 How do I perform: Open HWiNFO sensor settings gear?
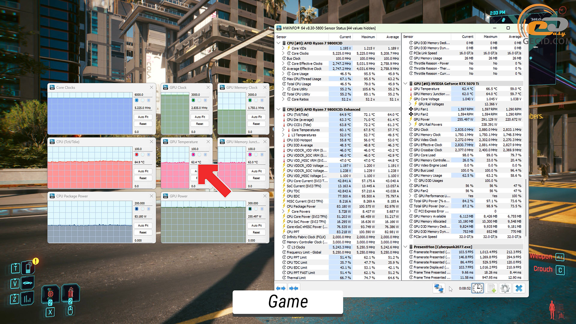(505, 288)
